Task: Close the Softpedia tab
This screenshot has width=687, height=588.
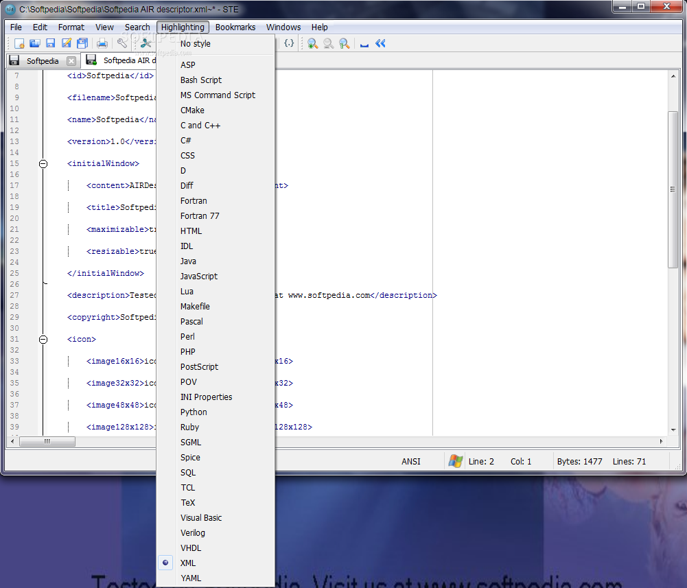Action: [71, 61]
